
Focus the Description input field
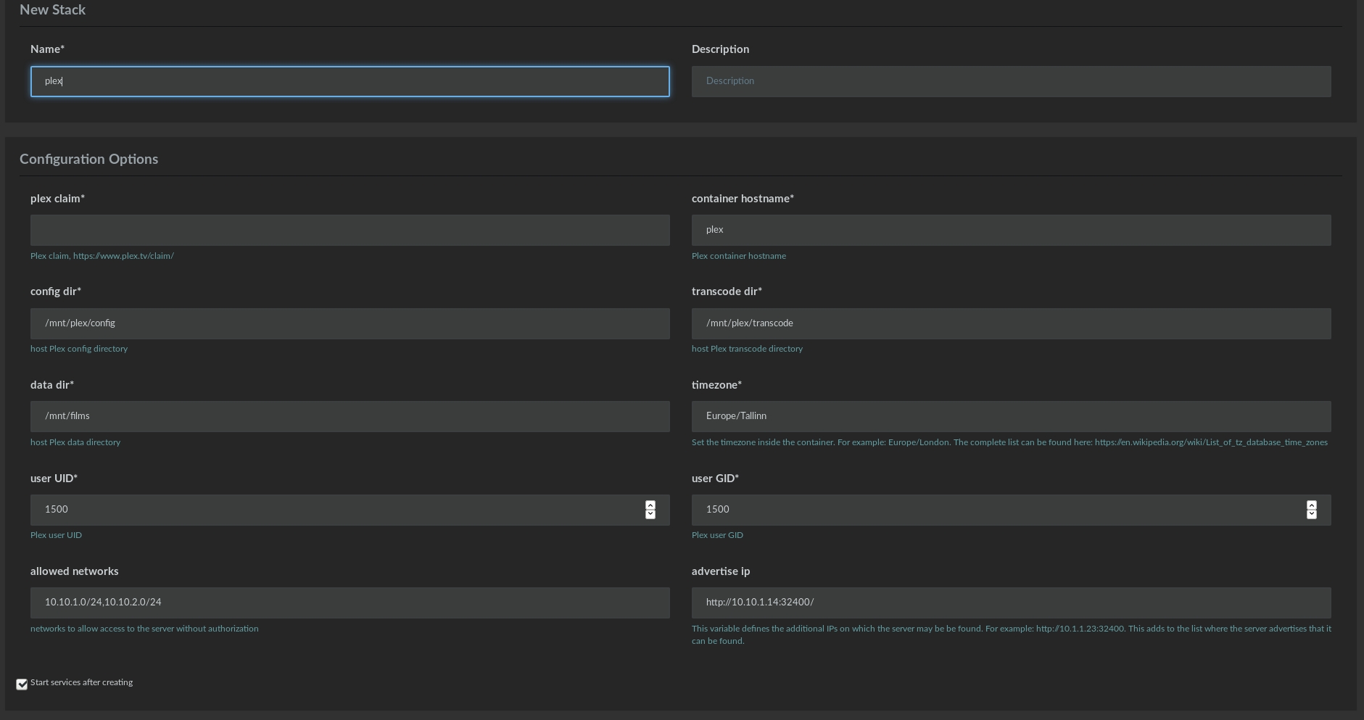[1011, 81]
